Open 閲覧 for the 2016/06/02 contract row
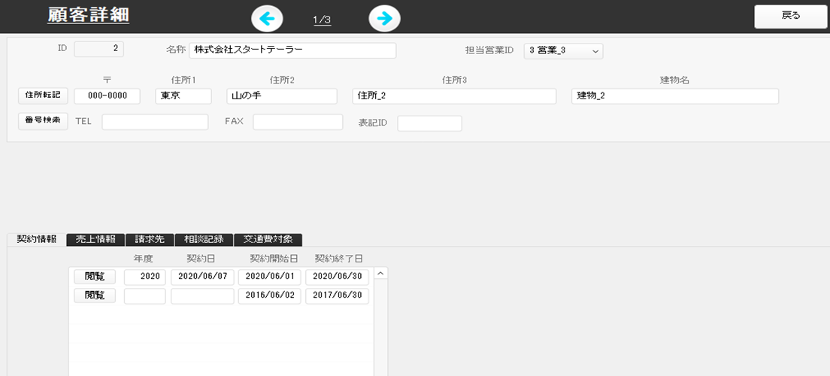This screenshot has width=830, height=376. [95, 296]
